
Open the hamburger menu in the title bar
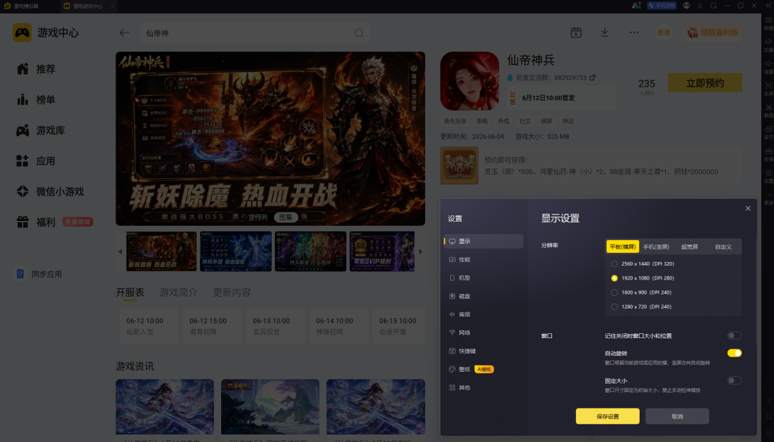[700, 5]
